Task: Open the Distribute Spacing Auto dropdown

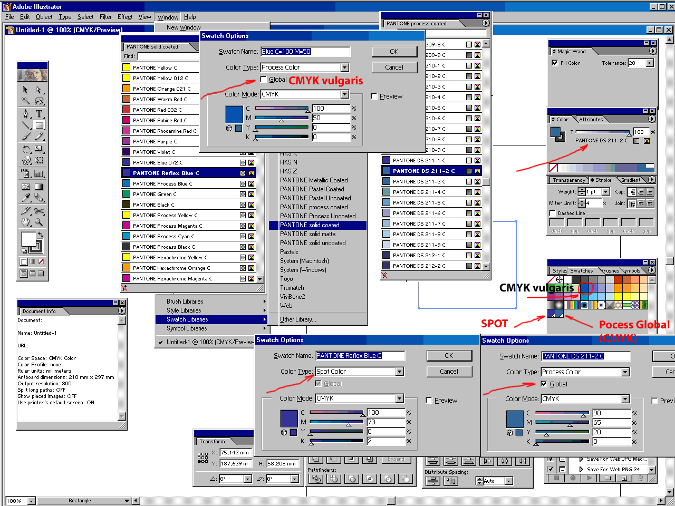Action: tap(508, 481)
